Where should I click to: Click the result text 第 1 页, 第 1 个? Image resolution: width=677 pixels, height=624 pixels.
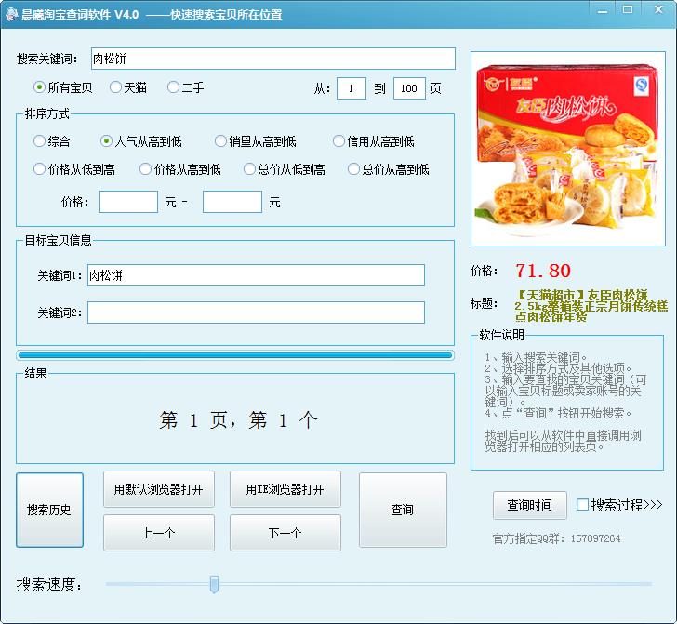point(238,419)
